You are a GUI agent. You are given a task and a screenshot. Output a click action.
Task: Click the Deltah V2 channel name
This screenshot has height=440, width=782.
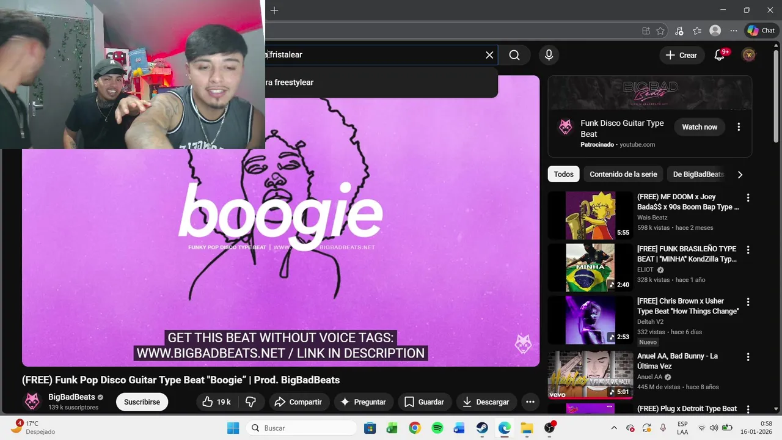coord(650,321)
